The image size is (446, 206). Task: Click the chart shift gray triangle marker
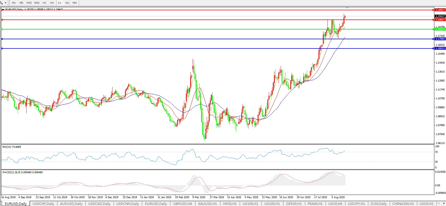point(347,8)
